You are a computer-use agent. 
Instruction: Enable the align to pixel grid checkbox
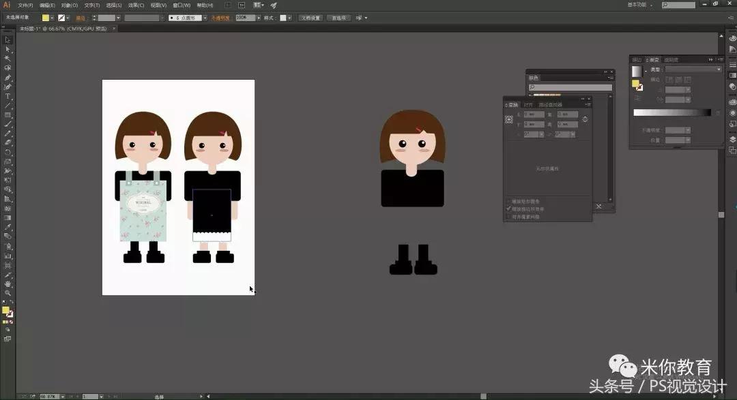click(x=508, y=217)
